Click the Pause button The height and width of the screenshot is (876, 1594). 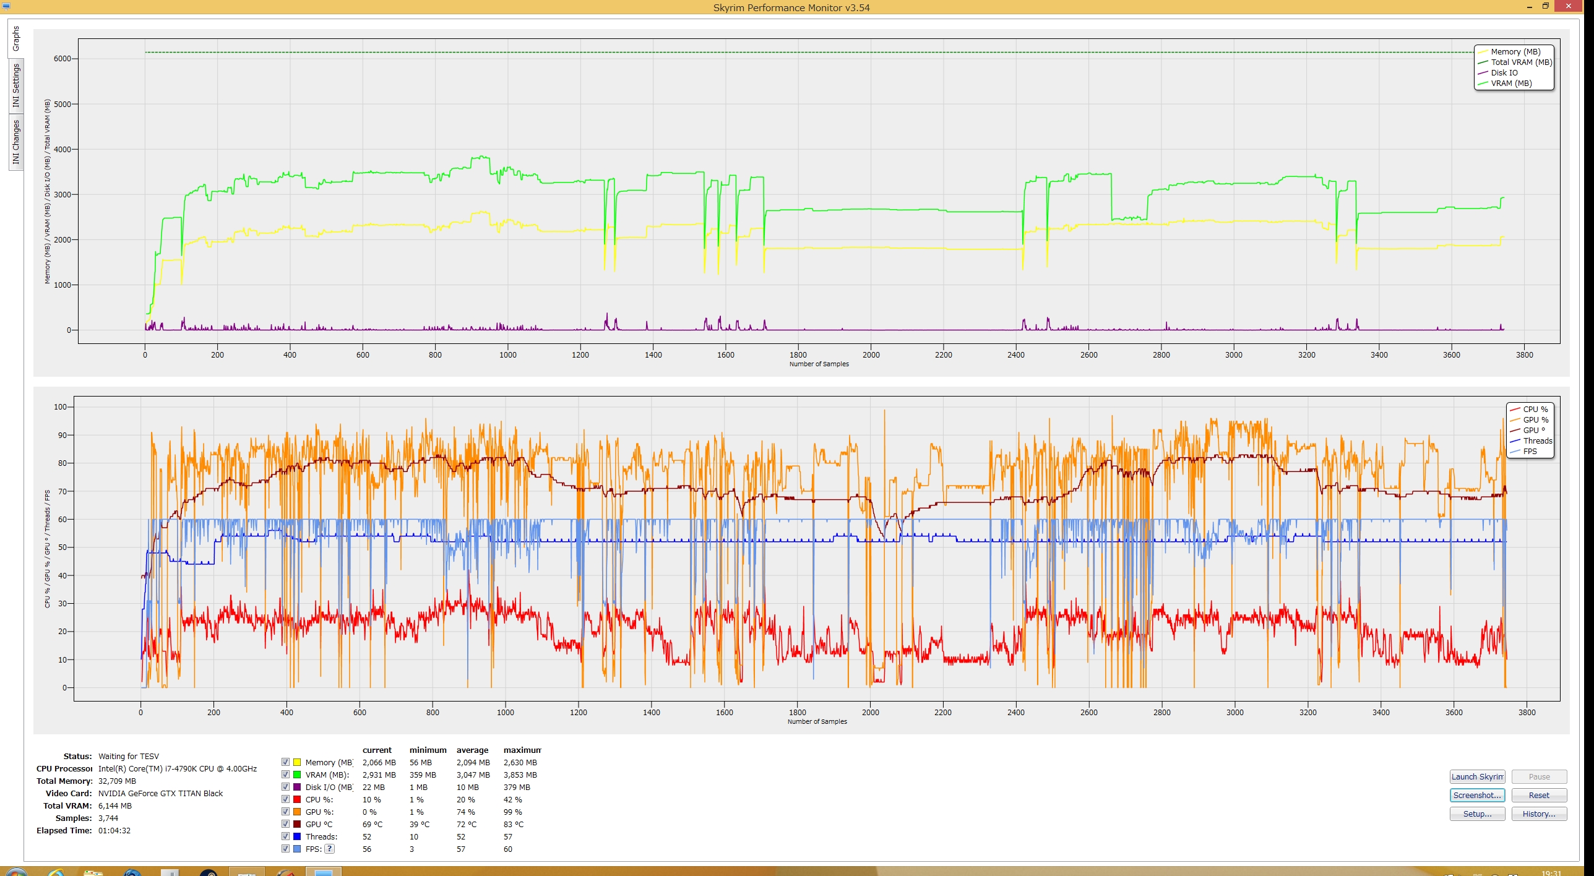[1539, 776]
